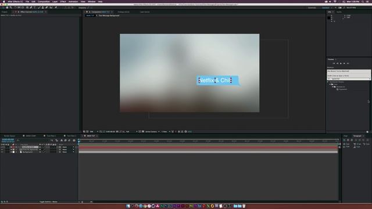This screenshot has width=372, height=209.
Task: Left-align text in the Paragraph panel
Action: click(x=344, y=140)
